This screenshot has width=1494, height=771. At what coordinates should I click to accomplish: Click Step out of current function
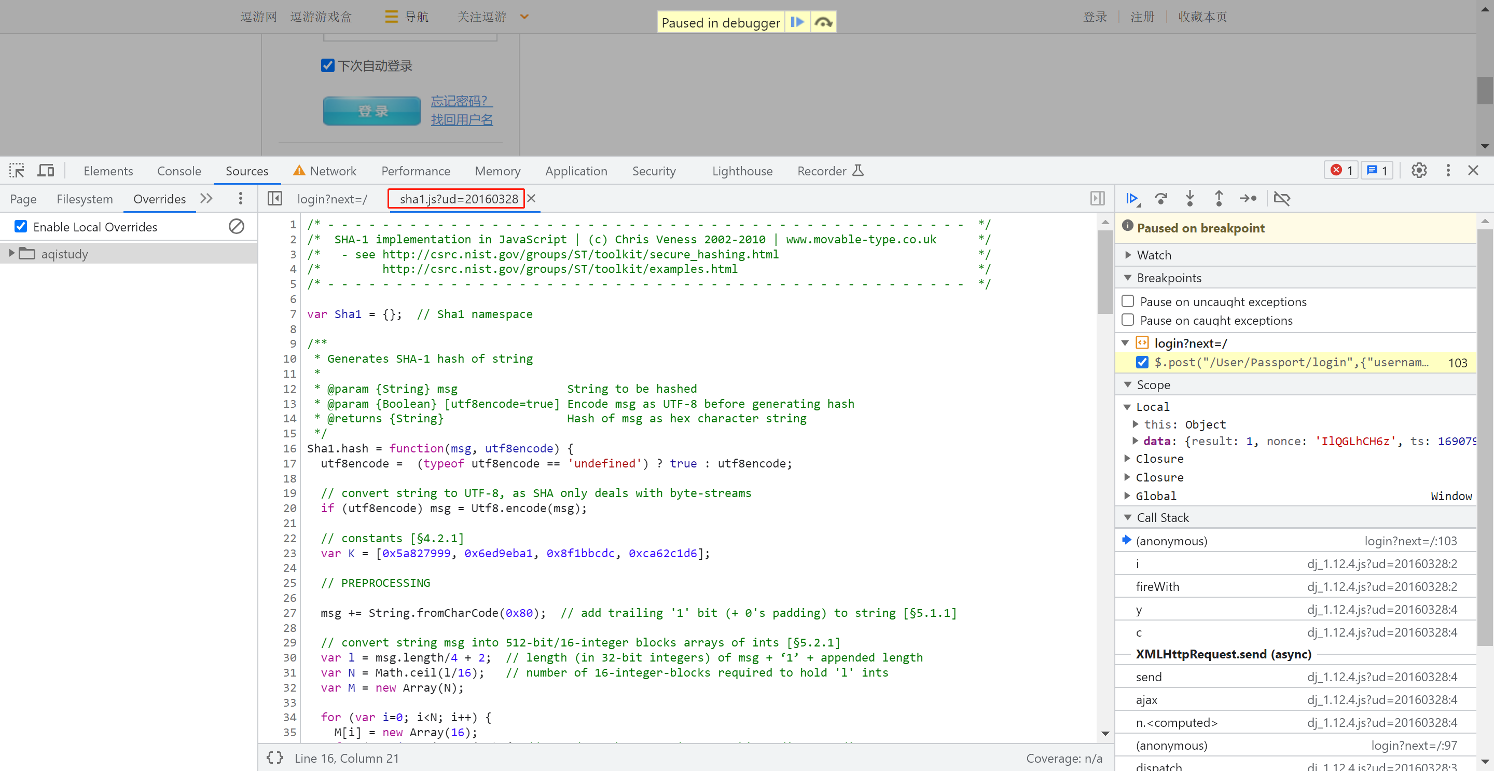click(x=1219, y=198)
